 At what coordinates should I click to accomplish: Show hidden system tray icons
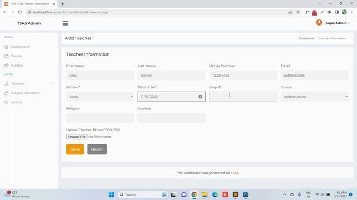tap(284, 194)
